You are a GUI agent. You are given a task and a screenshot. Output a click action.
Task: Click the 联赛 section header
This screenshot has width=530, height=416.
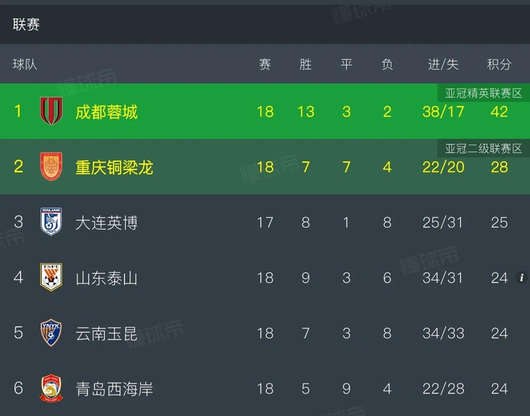[26, 24]
